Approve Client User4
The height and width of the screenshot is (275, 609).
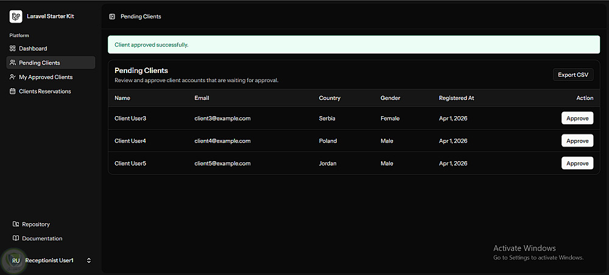click(x=577, y=141)
